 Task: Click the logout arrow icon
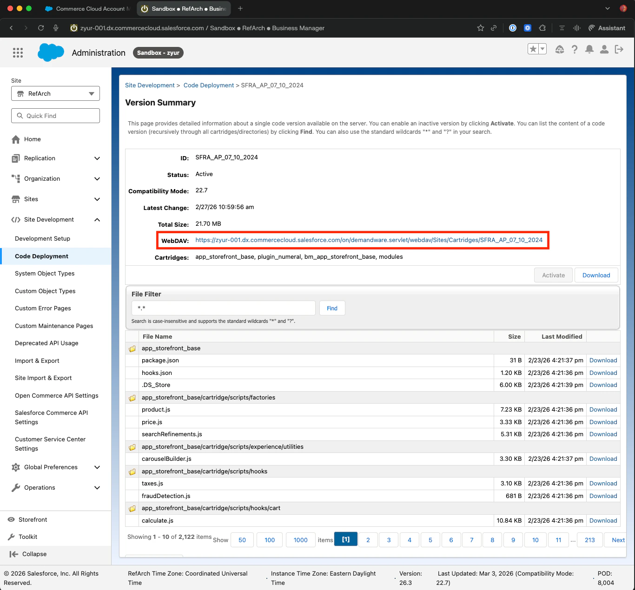(x=619, y=49)
